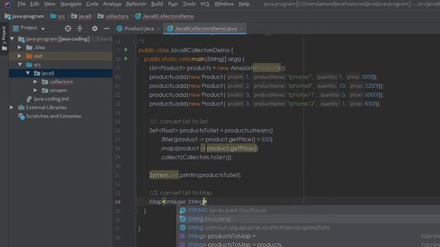Click the collectors breadcrumb
The height and width of the screenshot is (247, 440).
click(x=113, y=16)
